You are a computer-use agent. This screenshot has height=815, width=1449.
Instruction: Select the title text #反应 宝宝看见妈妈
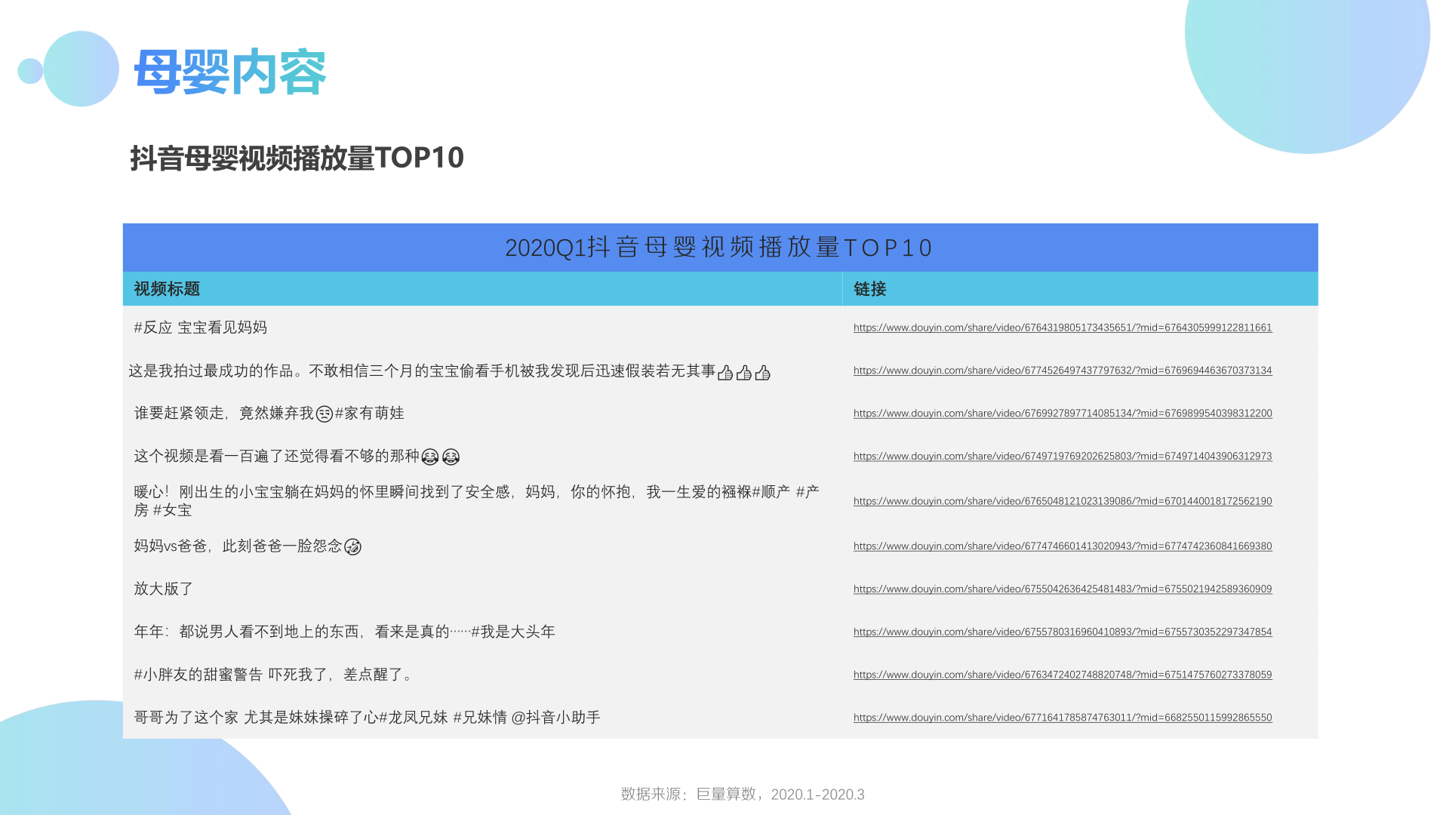point(201,328)
